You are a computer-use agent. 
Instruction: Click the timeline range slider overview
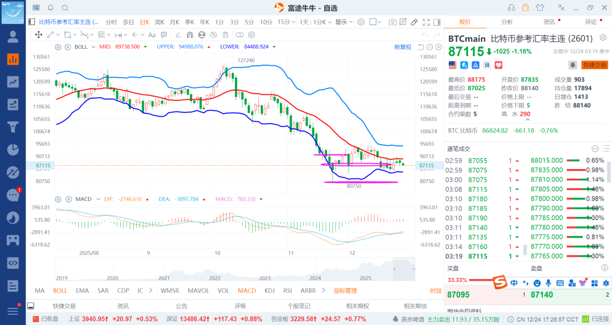click(235, 269)
